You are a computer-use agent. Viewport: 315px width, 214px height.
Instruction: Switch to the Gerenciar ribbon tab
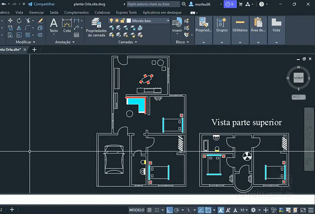[36, 12]
